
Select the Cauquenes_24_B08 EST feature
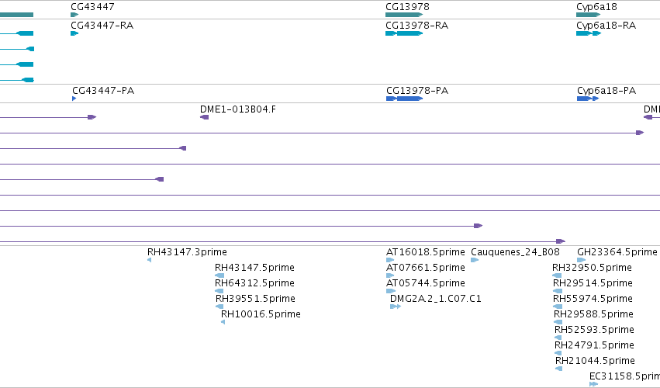475,260
